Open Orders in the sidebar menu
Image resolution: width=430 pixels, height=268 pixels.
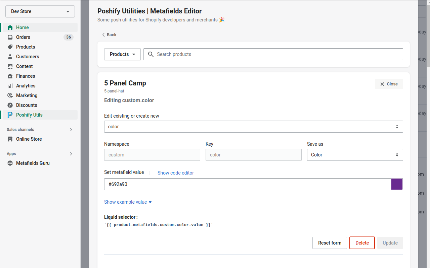pyautogui.click(x=40, y=37)
